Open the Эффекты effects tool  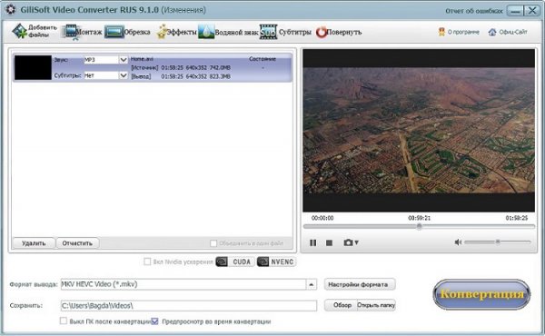click(176, 32)
